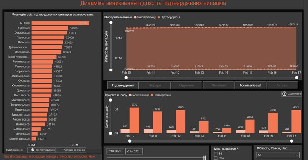This screenshot has width=308, height=160.
Task: Select the Луганська region bar
Action: [x=35, y=134]
